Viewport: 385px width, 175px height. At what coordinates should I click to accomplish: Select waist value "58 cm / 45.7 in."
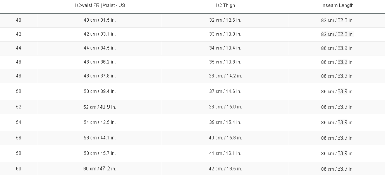100,153
